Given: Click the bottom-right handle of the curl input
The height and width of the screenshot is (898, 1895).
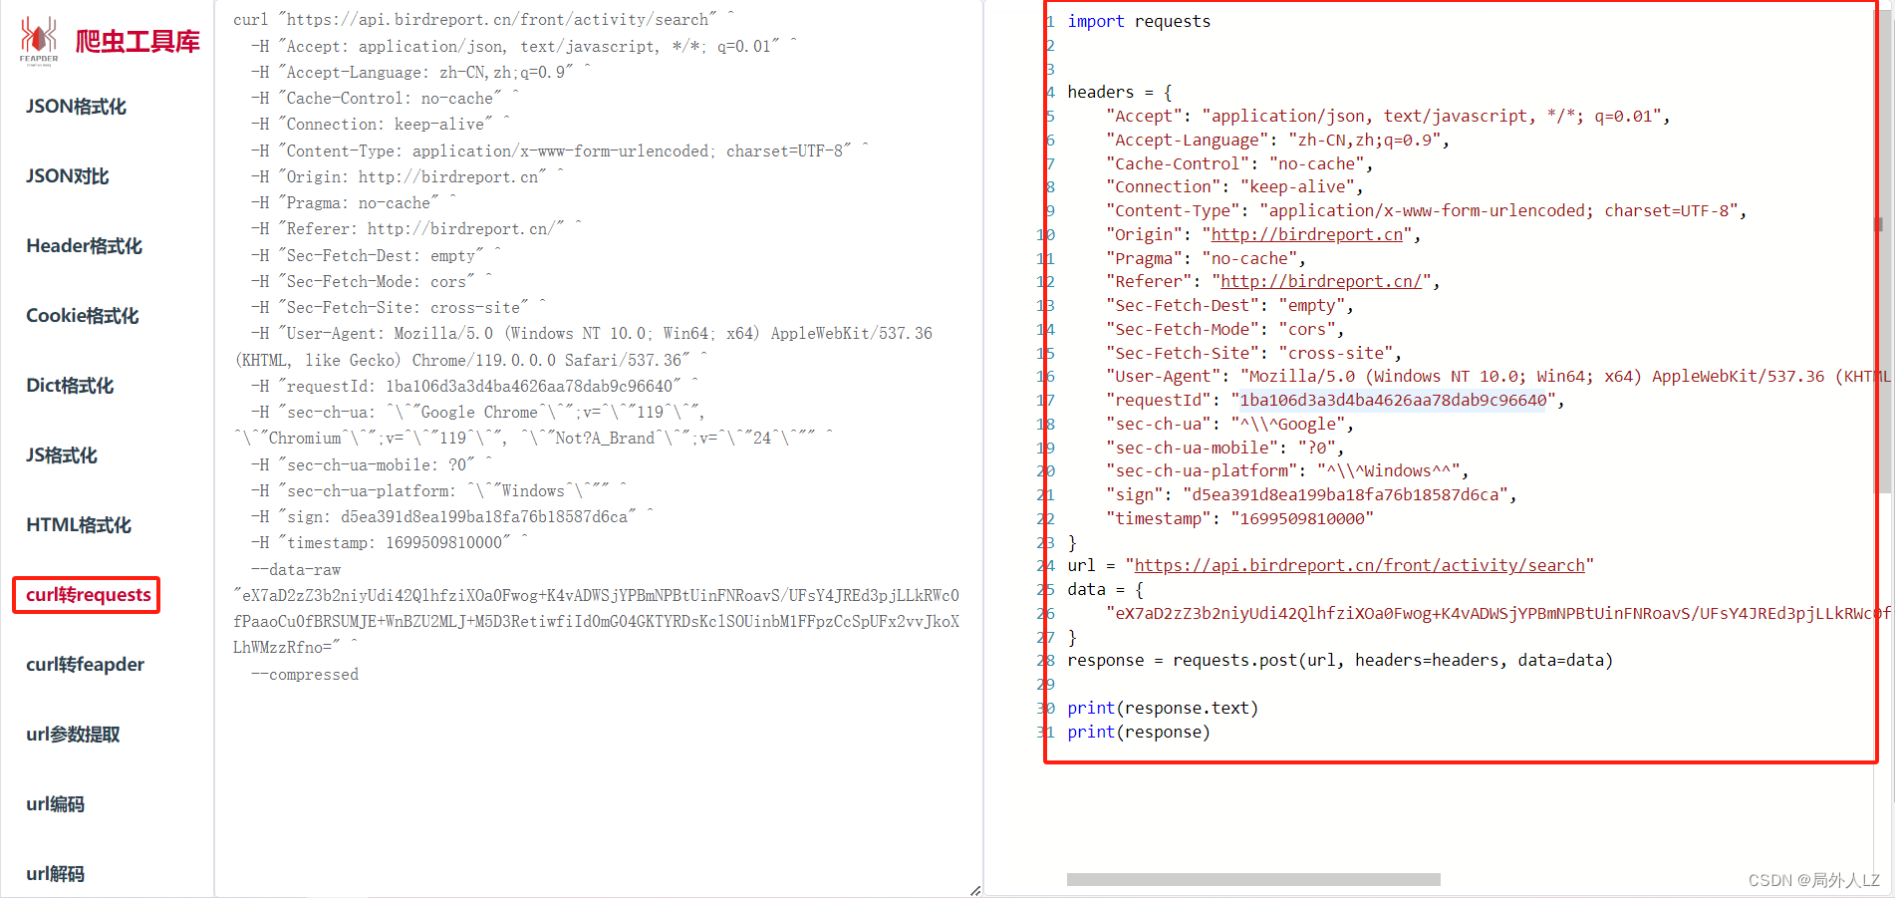Looking at the screenshot, I should tap(975, 890).
